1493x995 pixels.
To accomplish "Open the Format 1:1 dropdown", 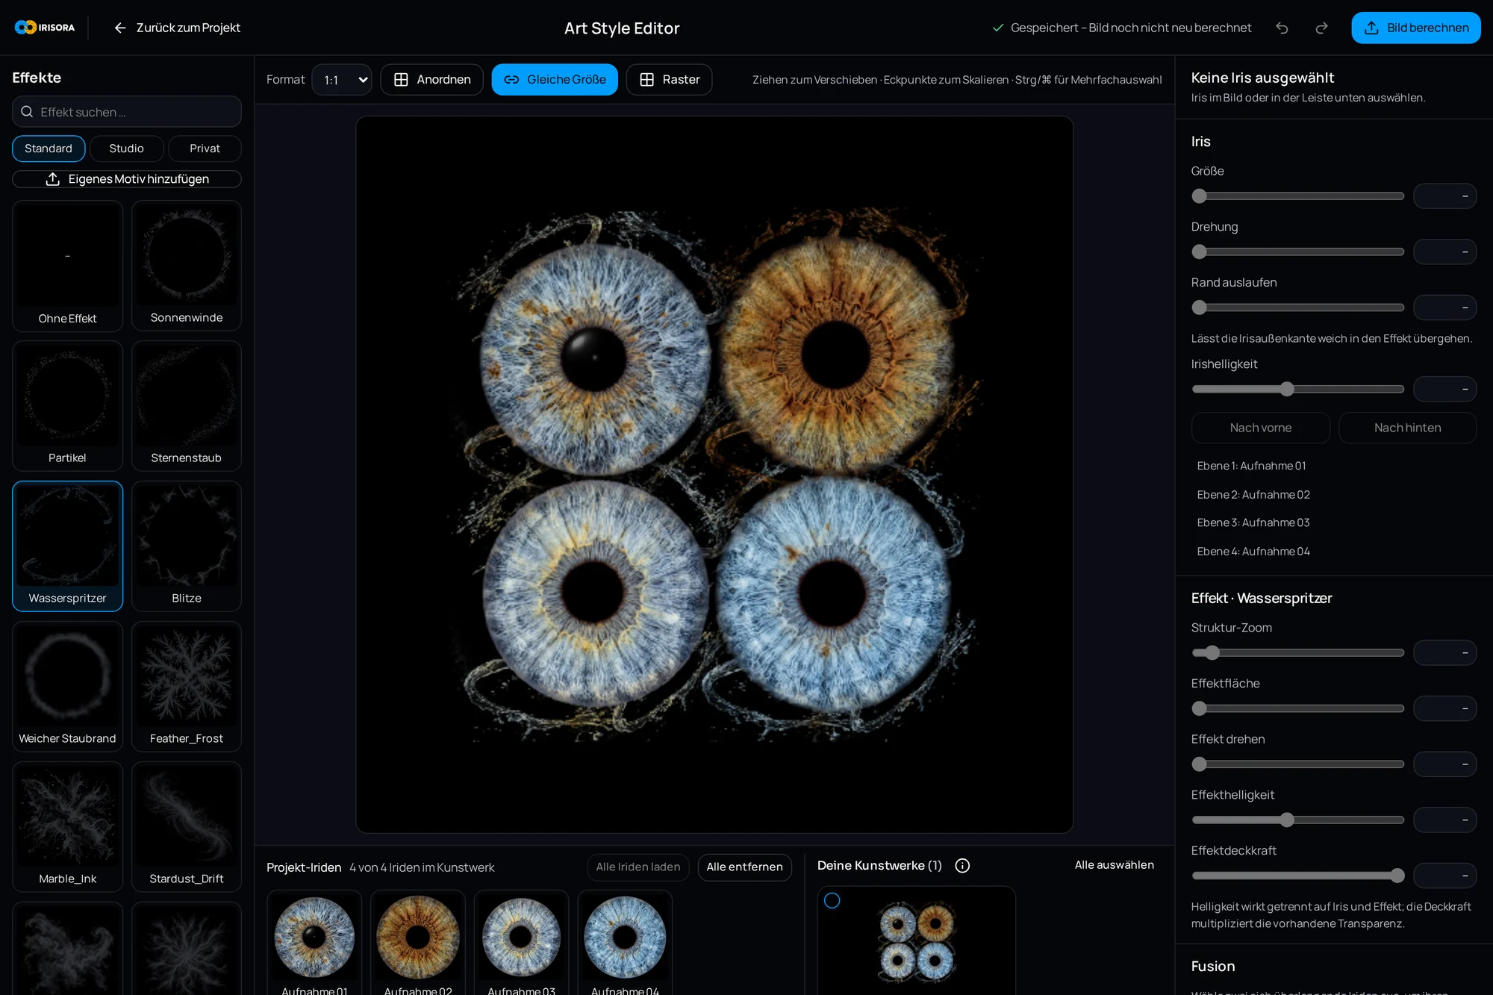I will [x=342, y=80].
